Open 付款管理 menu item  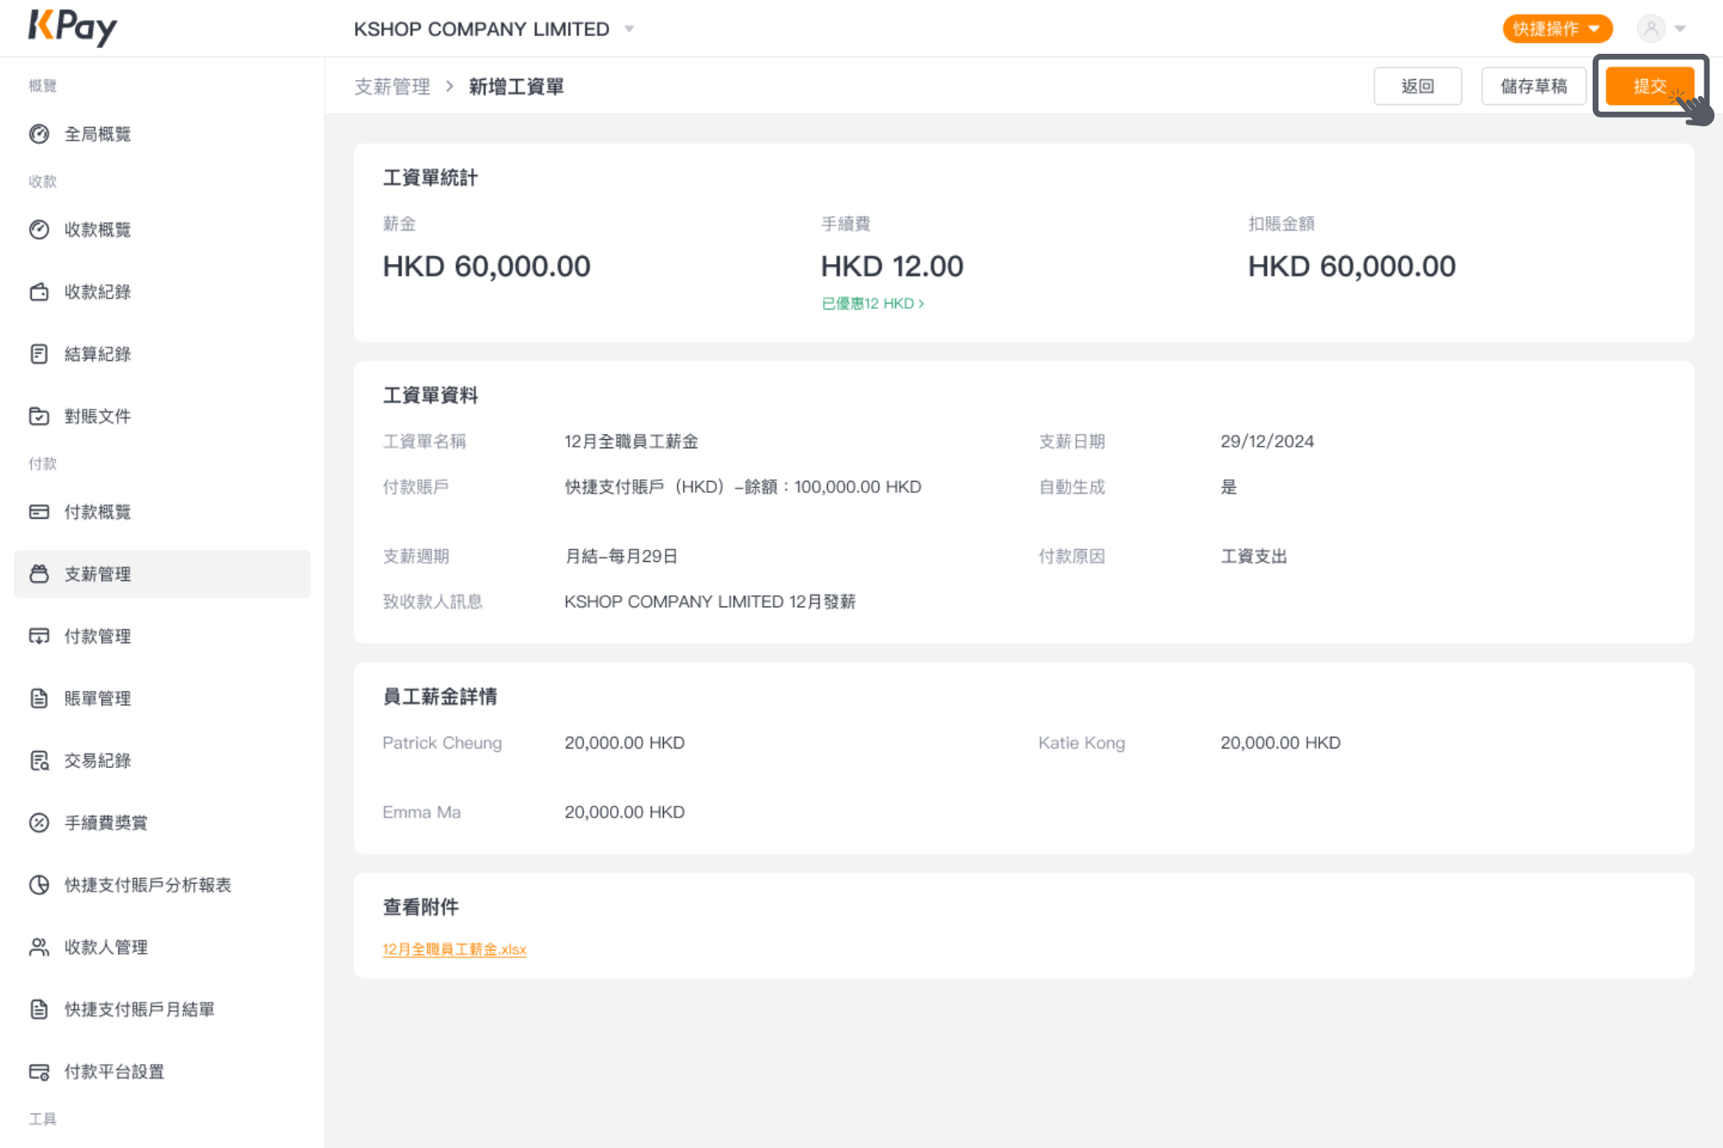[x=98, y=637]
